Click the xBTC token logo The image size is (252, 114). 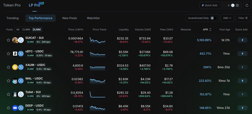[x=15, y=54]
